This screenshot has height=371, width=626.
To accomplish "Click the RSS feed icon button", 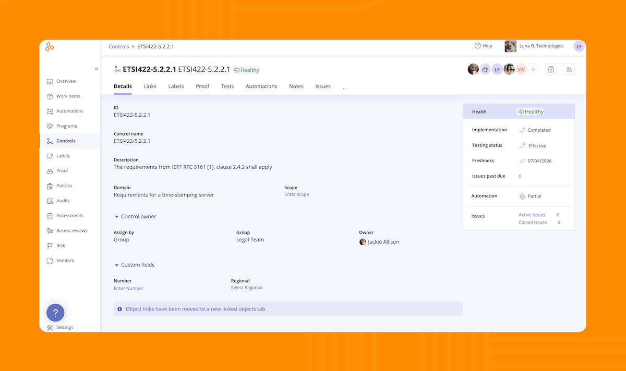I will click(569, 69).
